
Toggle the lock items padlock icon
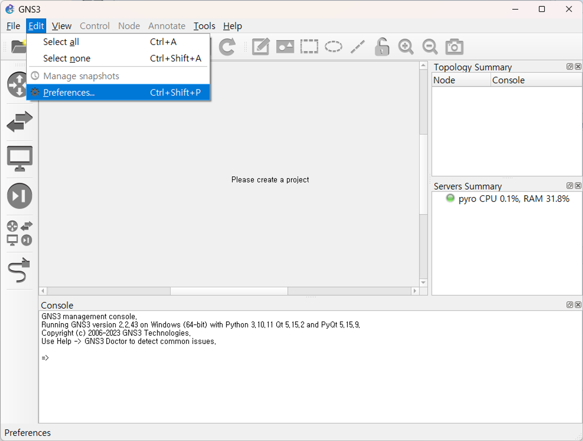click(382, 47)
